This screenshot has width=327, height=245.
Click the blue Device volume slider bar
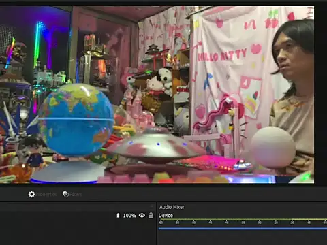click(x=243, y=229)
